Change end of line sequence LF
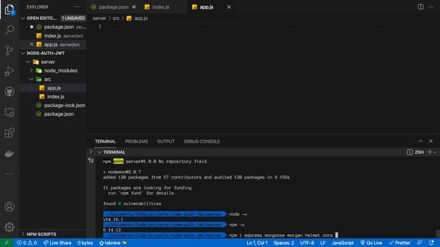 coord(322,243)
